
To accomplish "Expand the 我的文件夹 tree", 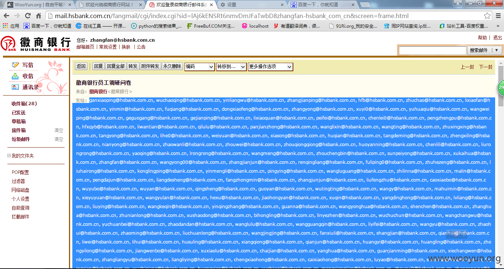I will (9, 156).
